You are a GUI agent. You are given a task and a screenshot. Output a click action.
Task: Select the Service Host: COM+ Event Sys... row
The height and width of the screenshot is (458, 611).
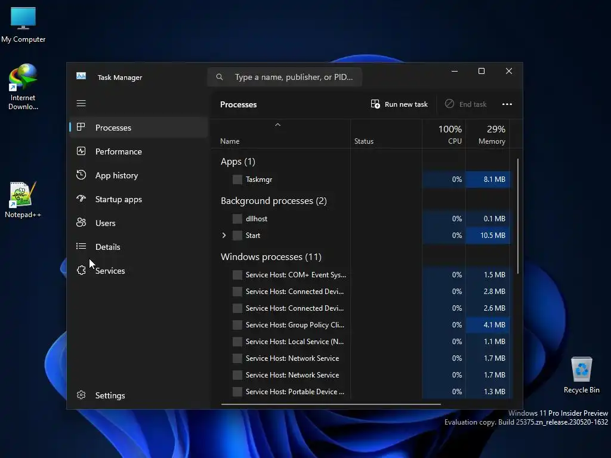pos(360,274)
